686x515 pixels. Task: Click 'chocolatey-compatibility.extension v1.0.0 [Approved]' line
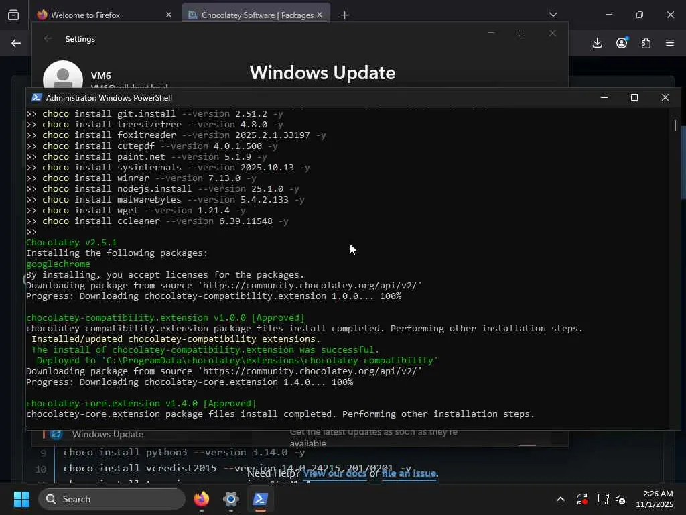tap(165, 317)
